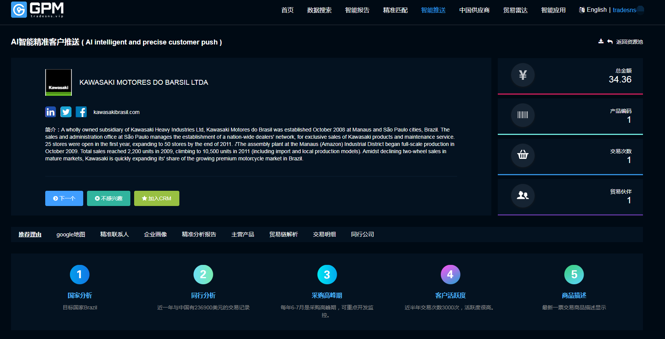Open the LinkedIn profile icon
665x339 pixels.
tap(51, 112)
